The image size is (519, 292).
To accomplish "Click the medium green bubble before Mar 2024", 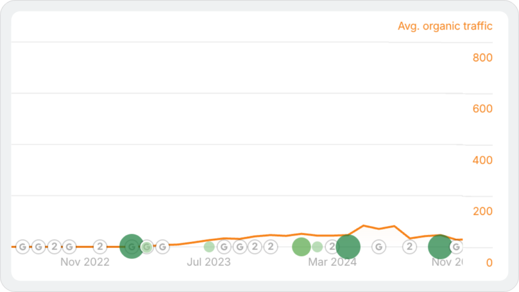I will pyautogui.click(x=302, y=247).
